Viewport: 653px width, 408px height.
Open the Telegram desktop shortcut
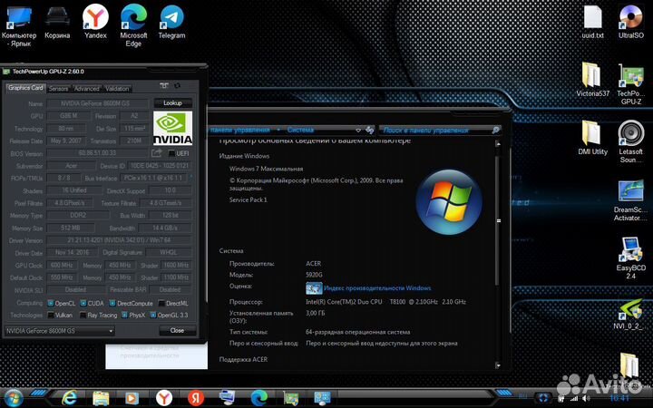pos(171,22)
